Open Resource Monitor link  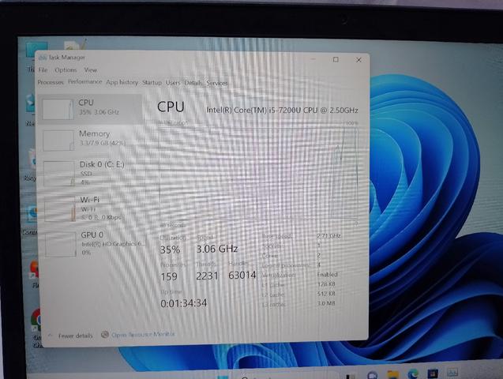pyautogui.click(x=143, y=335)
